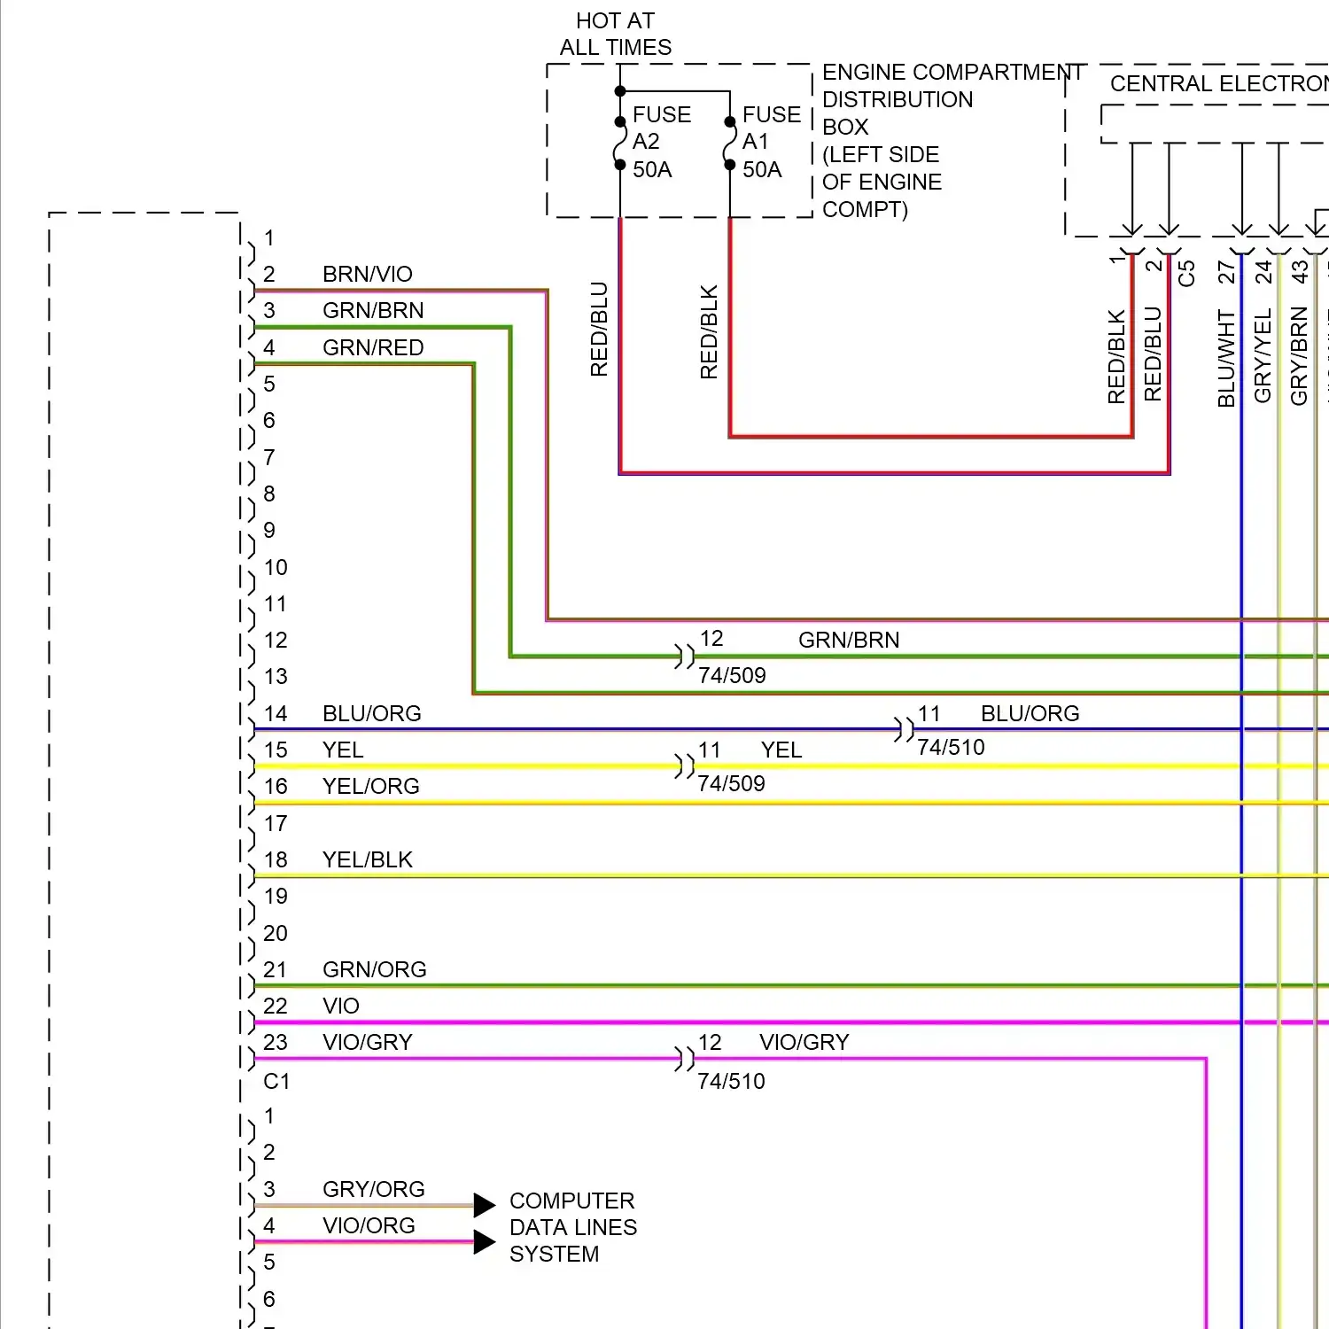Select pin 17 on connector C1

pos(276,823)
